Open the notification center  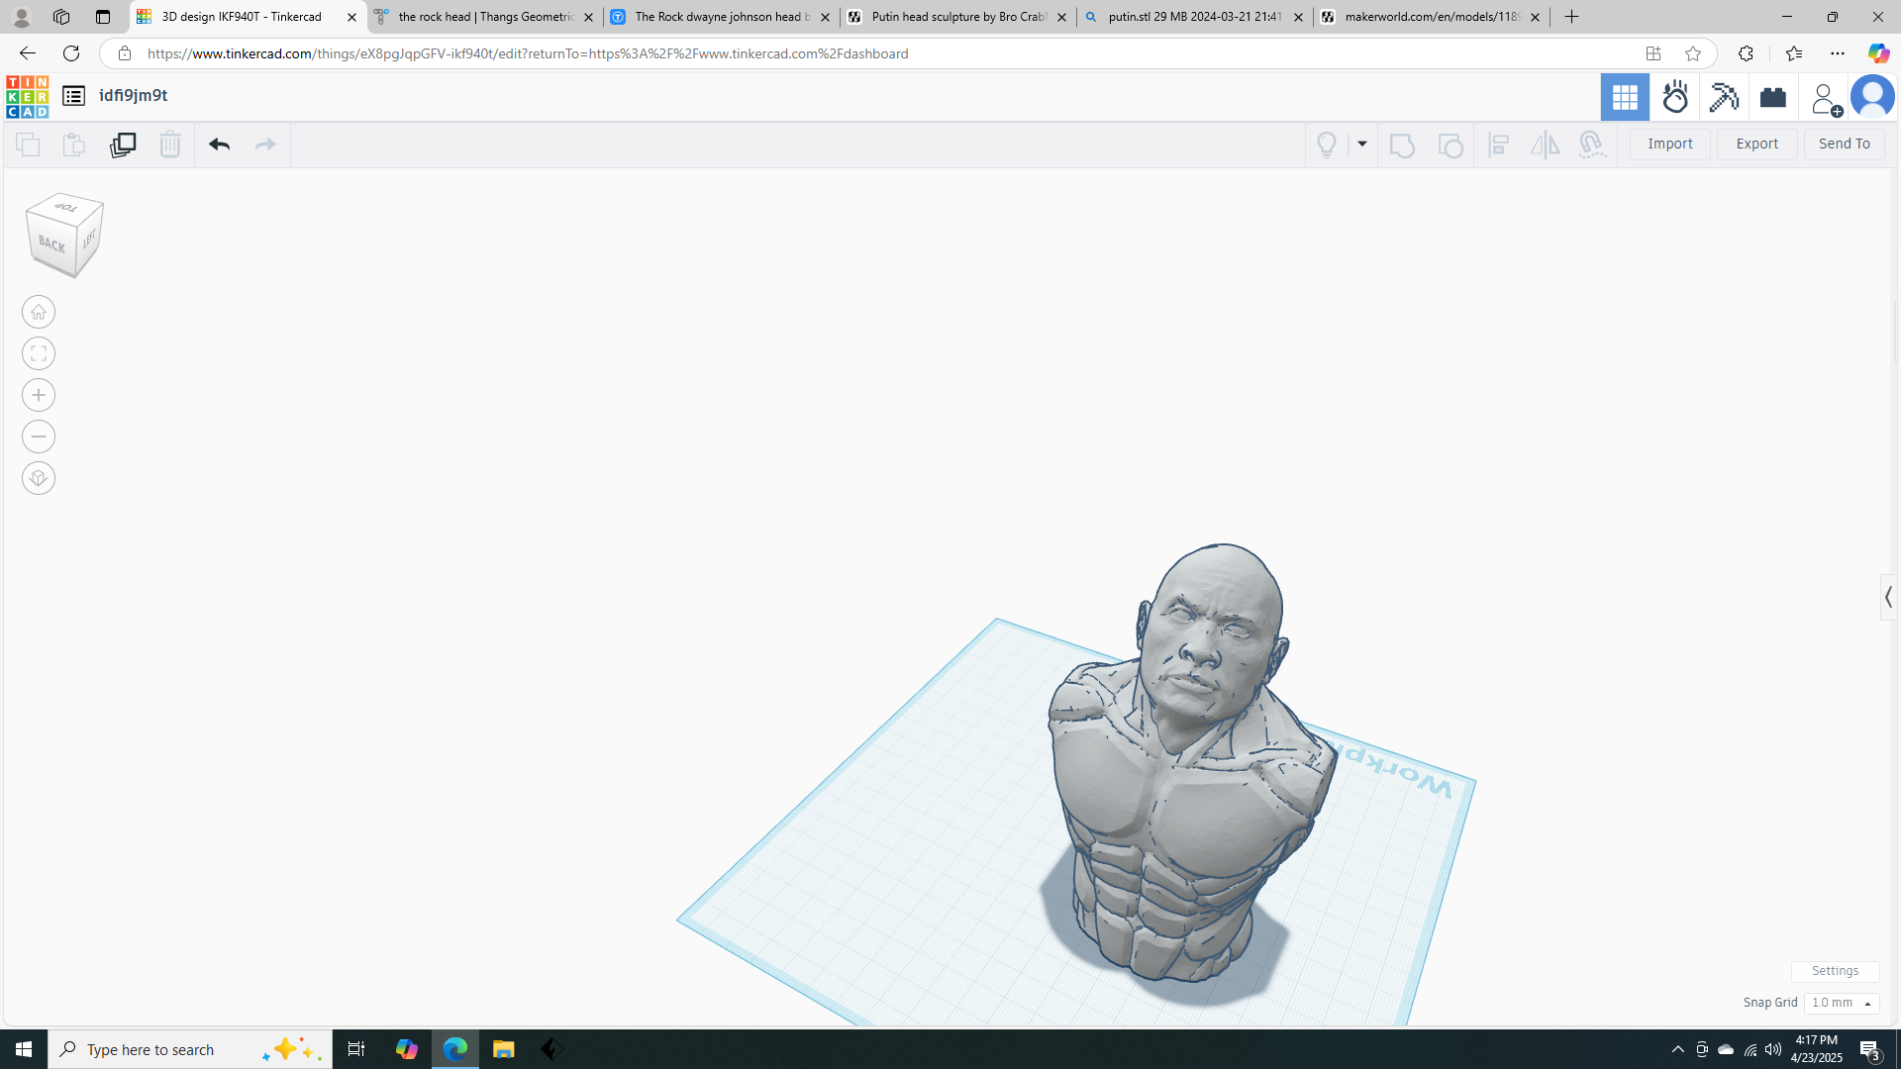pos(1870,1049)
